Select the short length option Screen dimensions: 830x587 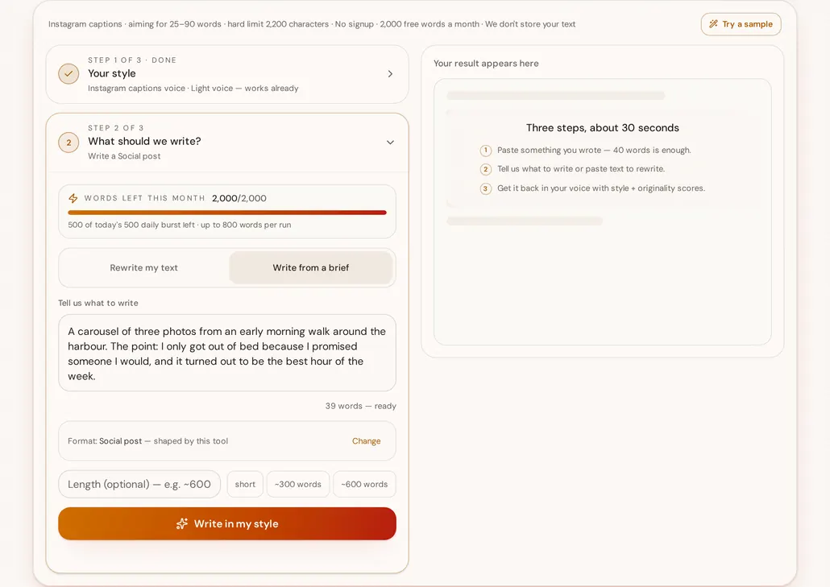[245, 485]
